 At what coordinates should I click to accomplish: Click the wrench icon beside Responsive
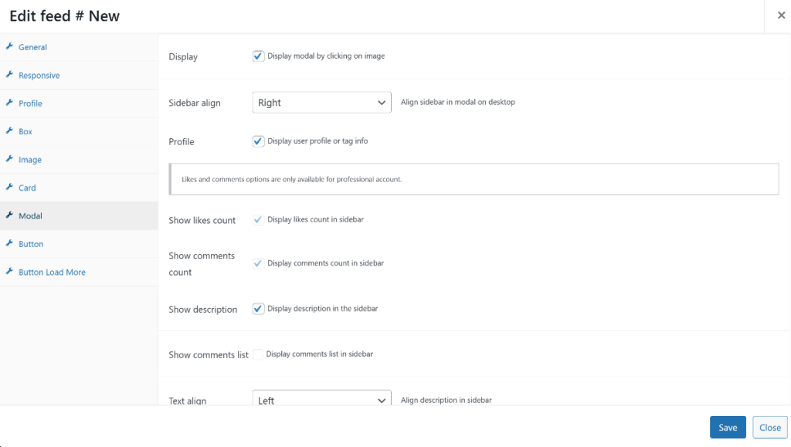[x=11, y=75]
